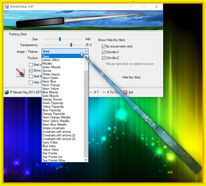Pick Neon Orange from the dropdown
The height and width of the screenshot is (186, 206).
[63, 85]
